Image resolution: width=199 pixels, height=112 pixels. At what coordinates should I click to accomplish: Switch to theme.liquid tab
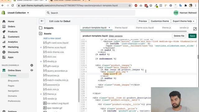pyautogui.click(x=121, y=28)
